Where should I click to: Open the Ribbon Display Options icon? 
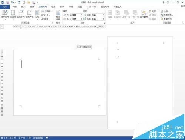(x=168, y=3)
